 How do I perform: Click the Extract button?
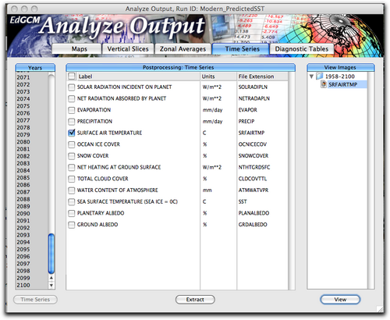pos(195,300)
